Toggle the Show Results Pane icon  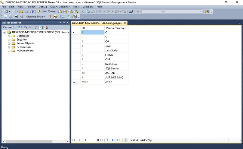21,16
